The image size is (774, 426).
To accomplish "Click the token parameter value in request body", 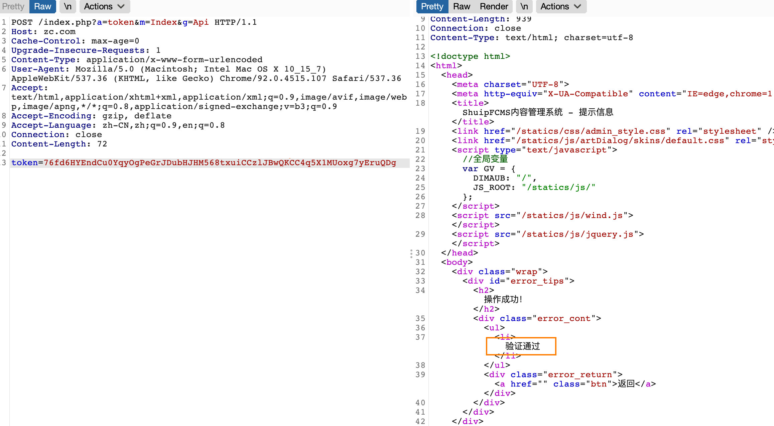I will [220, 163].
